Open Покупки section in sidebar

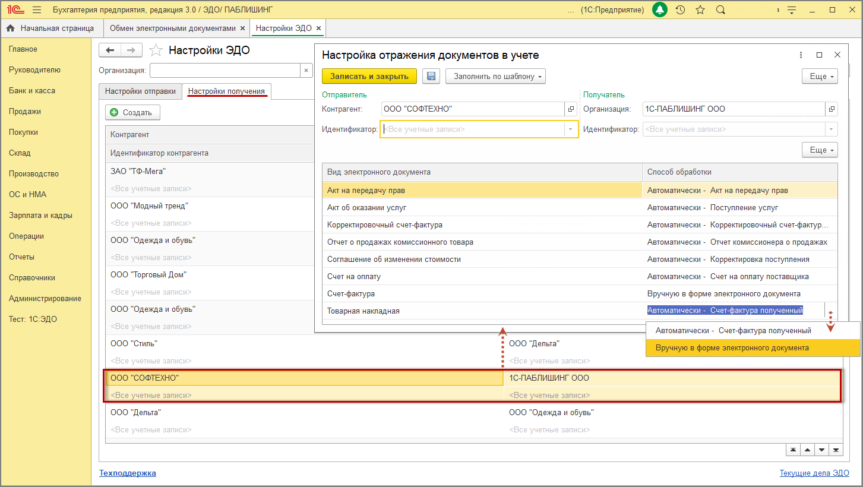24,132
